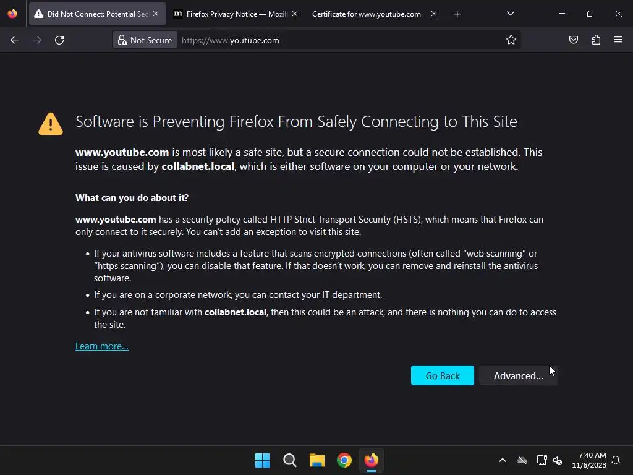633x475 pixels.
Task: Show hidden system tray icons
Action: (503, 460)
